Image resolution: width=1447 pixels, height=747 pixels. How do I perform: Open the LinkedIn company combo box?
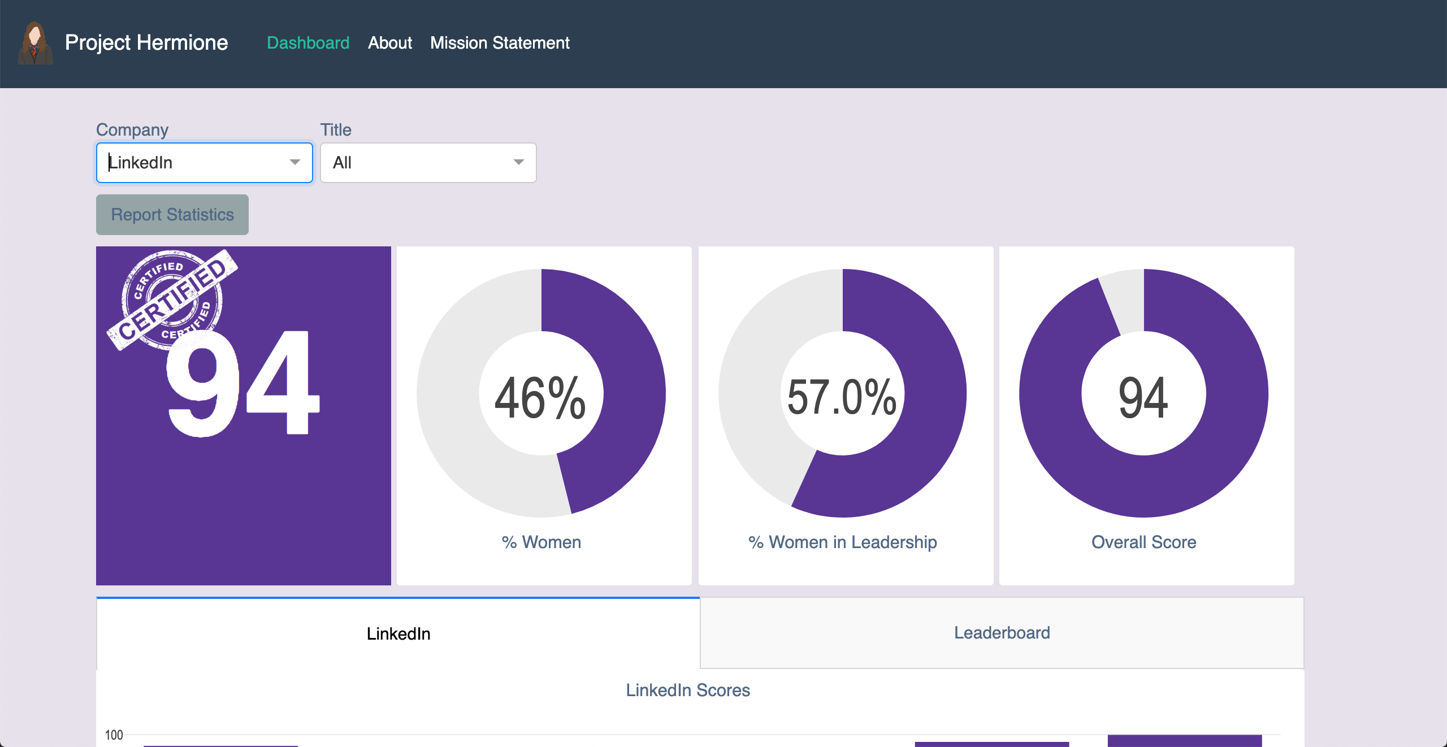(x=192, y=163)
